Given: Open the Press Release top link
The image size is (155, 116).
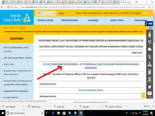Looking at the screenshot, I should (x=125, y=13).
